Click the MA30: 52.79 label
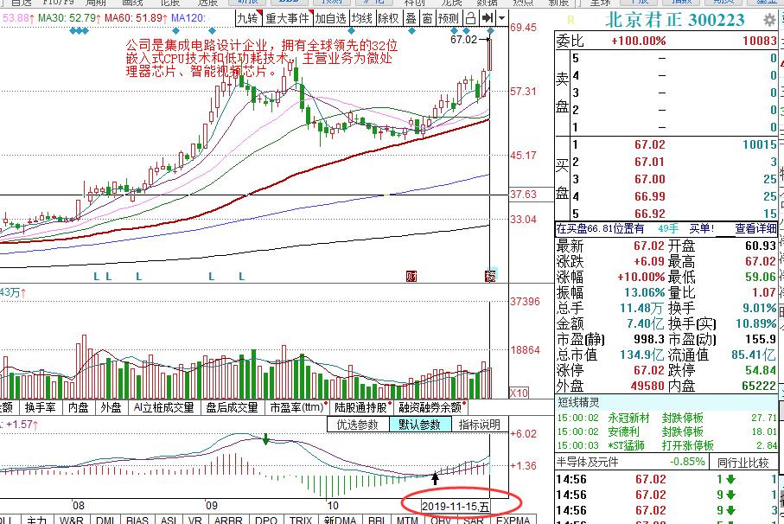Image resolution: width=784 pixels, height=524 pixels. point(69,18)
